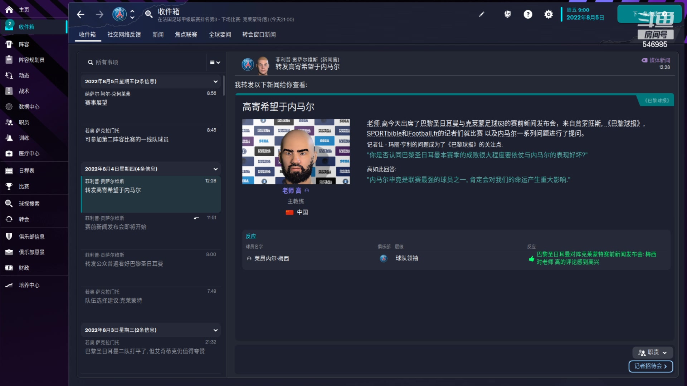
Task: Open the 比赛 competitions trophy icon
Action: tap(9, 186)
